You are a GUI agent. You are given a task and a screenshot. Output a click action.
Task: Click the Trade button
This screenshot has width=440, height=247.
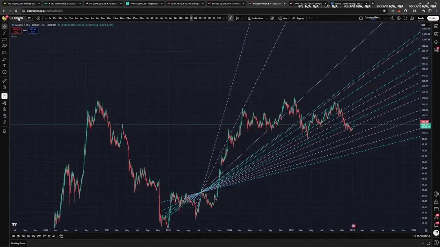(421, 18)
